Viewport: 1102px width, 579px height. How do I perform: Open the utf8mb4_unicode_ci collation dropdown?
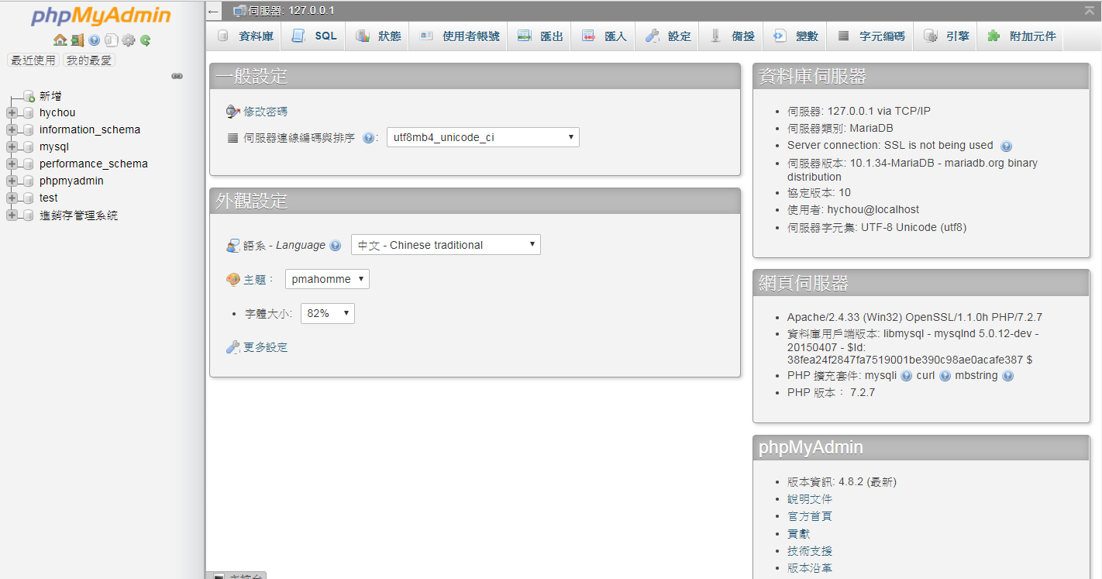[483, 137]
